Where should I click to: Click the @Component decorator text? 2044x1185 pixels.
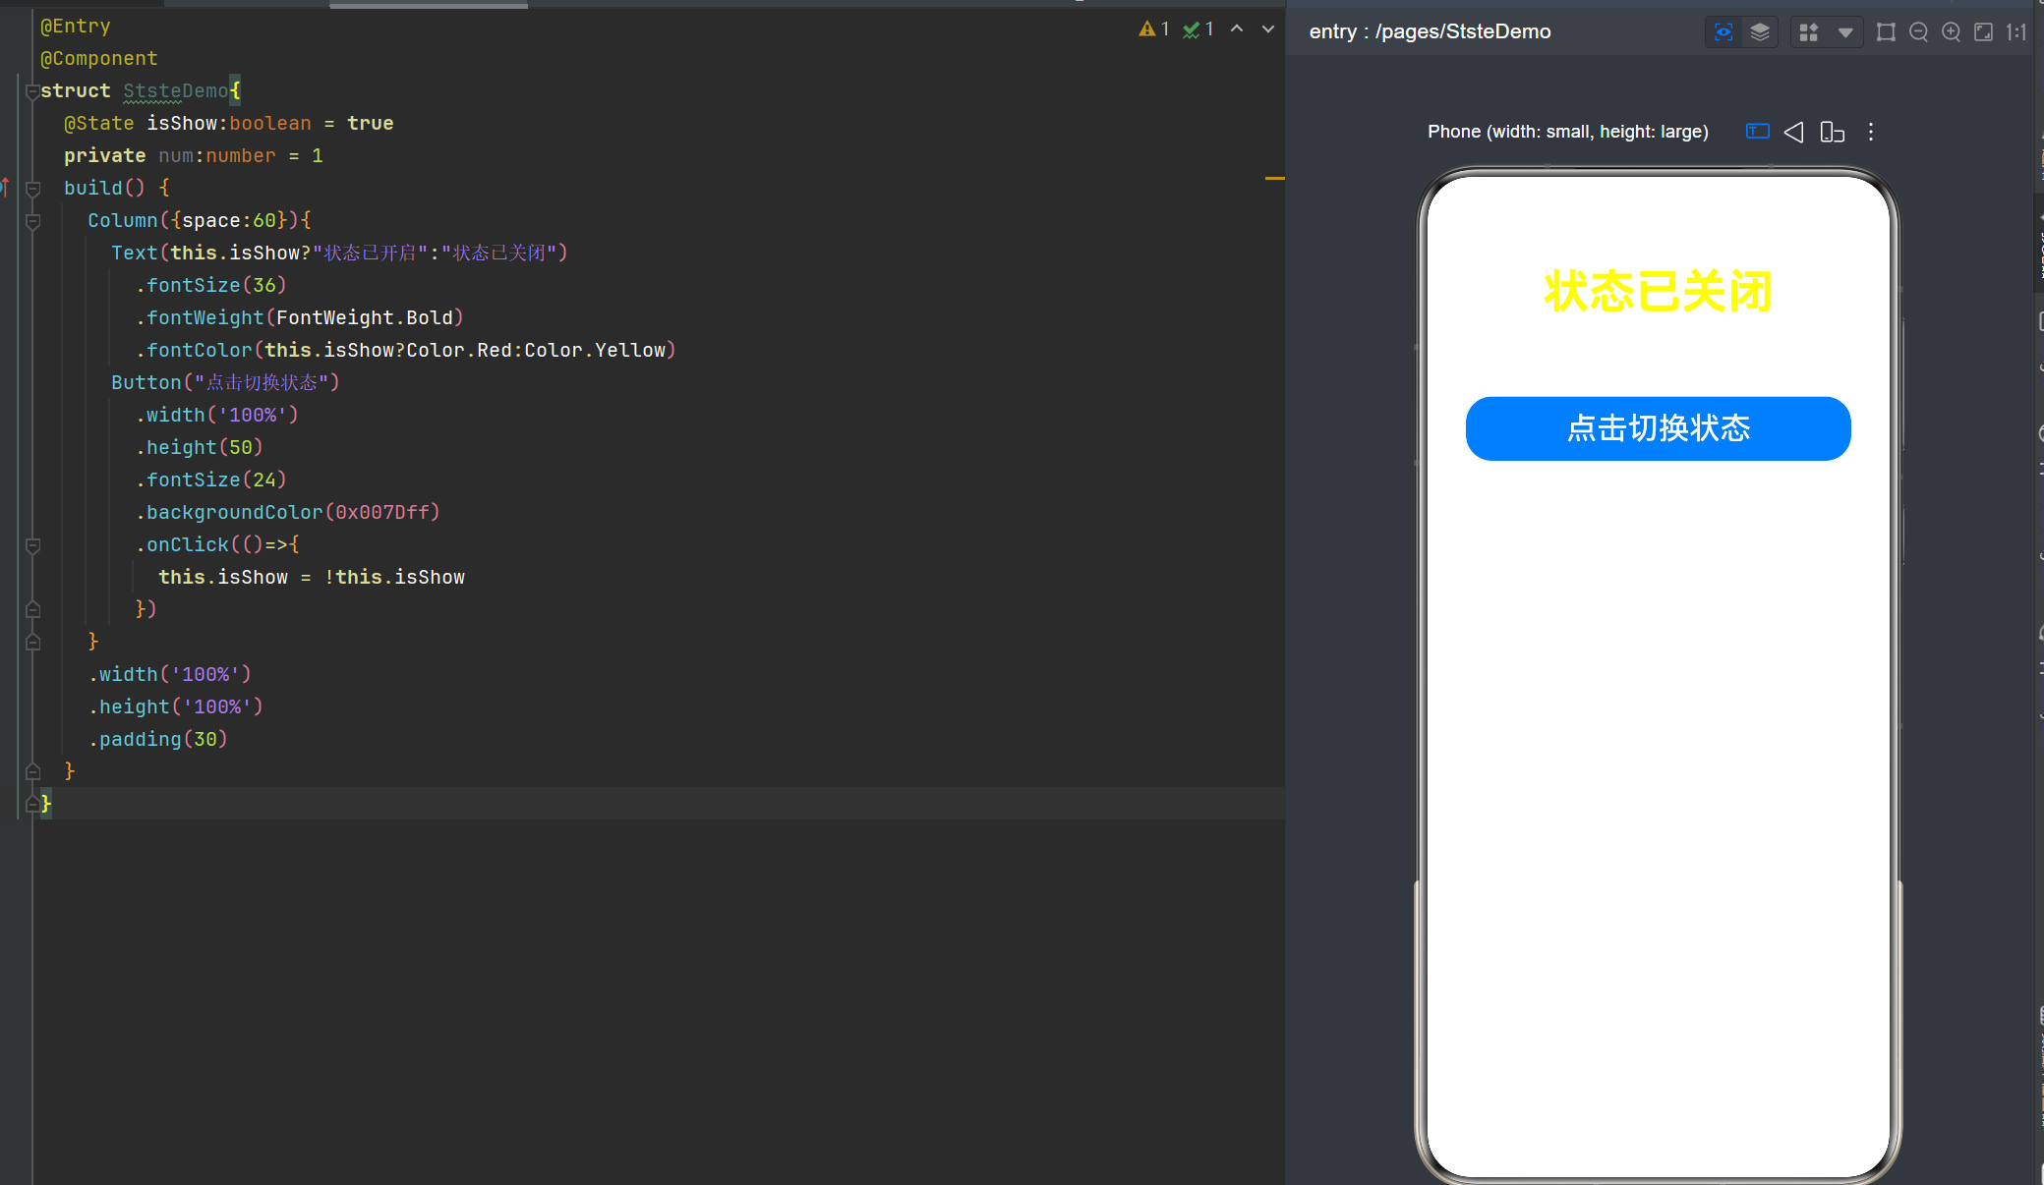tap(99, 59)
